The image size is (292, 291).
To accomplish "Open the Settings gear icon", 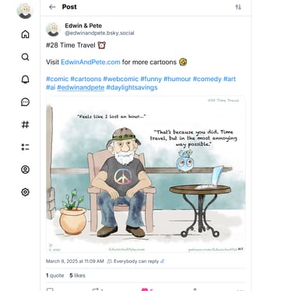I will [25, 192].
